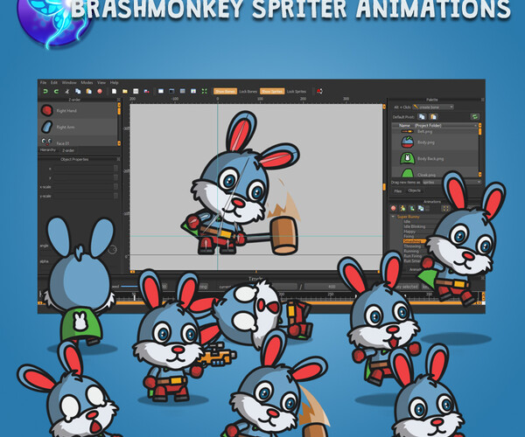Click green refresh icon in Palette panel
The width and height of the screenshot is (525, 437).
pos(475,117)
